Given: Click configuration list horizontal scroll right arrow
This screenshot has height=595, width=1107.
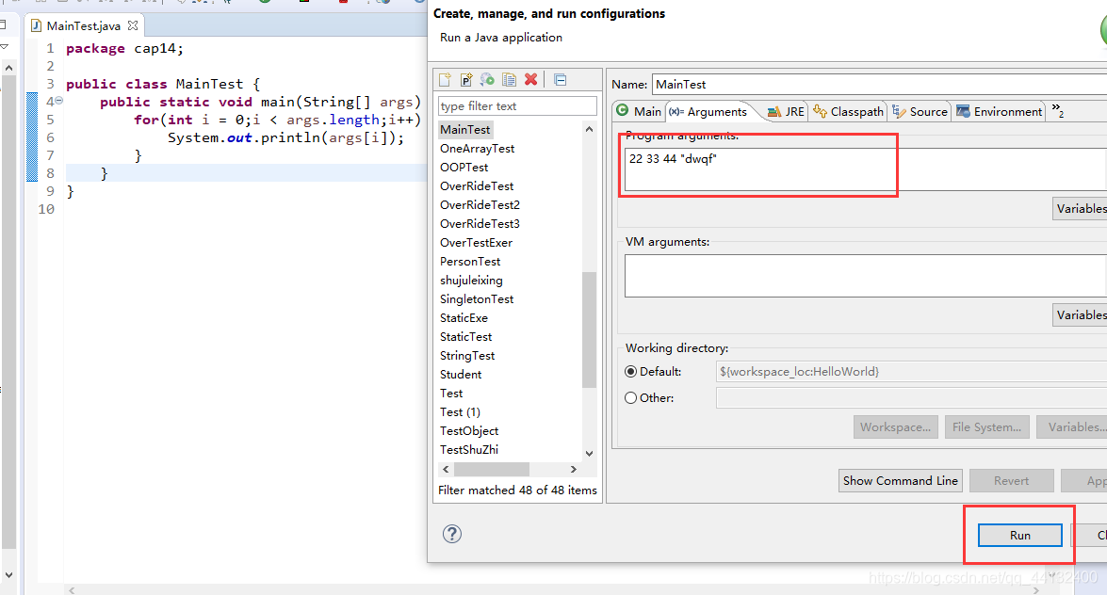Looking at the screenshot, I should (573, 470).
